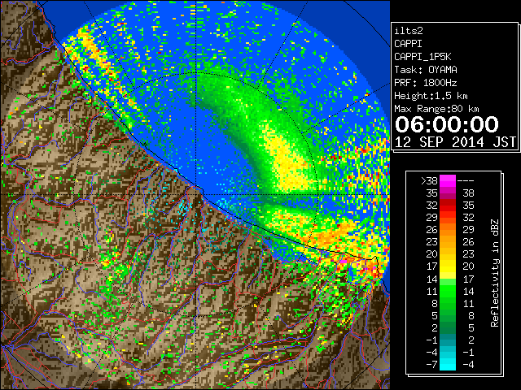Click the vertical "Reflectivity in dBZ" legend title
This screenshot has width=521, height=390.
point(495,273)
